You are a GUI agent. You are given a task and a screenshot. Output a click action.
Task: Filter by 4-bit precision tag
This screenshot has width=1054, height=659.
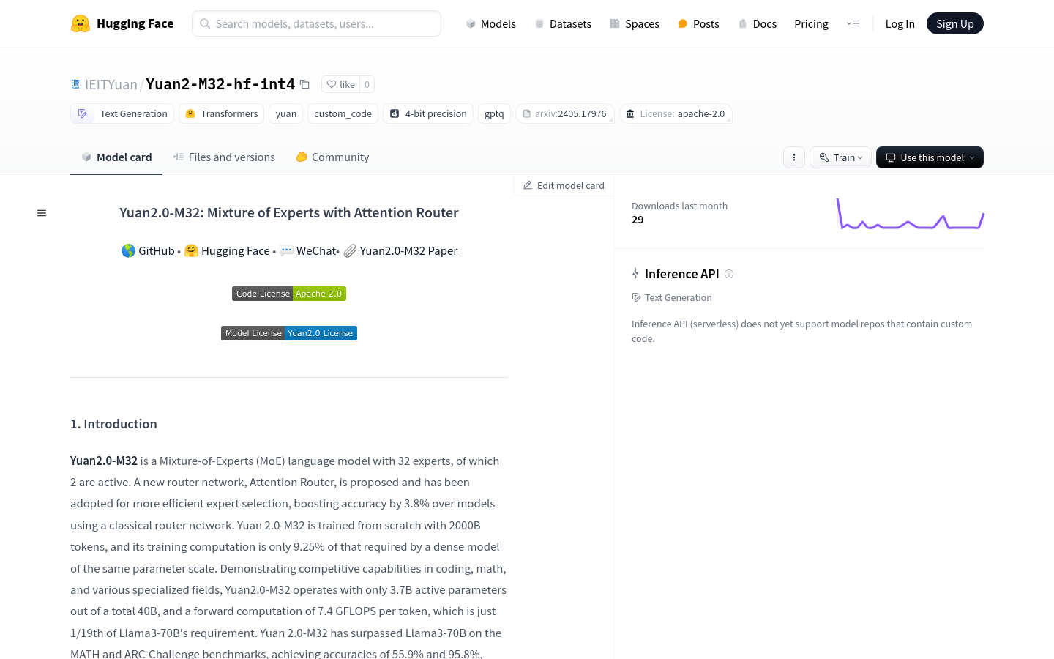[428, 113]
